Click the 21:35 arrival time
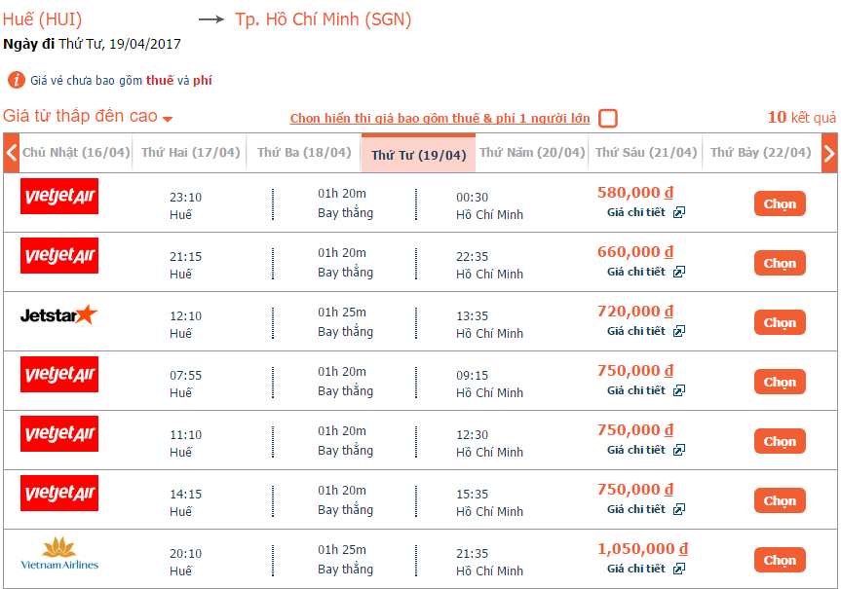The height and width of the screenshot is (589, 841). (472, 554)
